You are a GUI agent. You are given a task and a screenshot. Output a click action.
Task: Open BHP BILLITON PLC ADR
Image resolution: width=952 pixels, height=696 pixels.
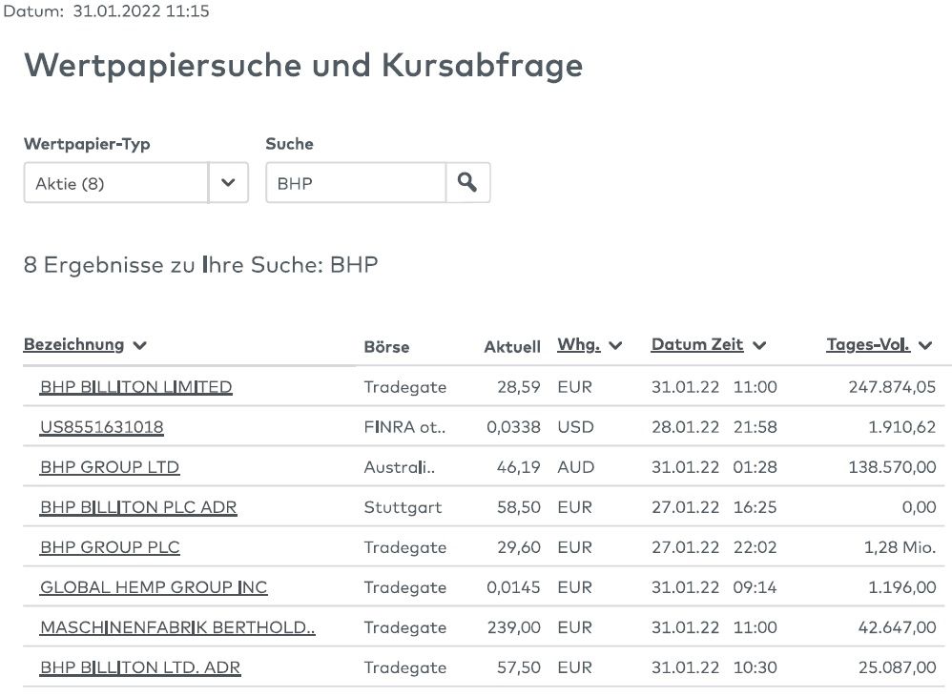click(137, 506)
